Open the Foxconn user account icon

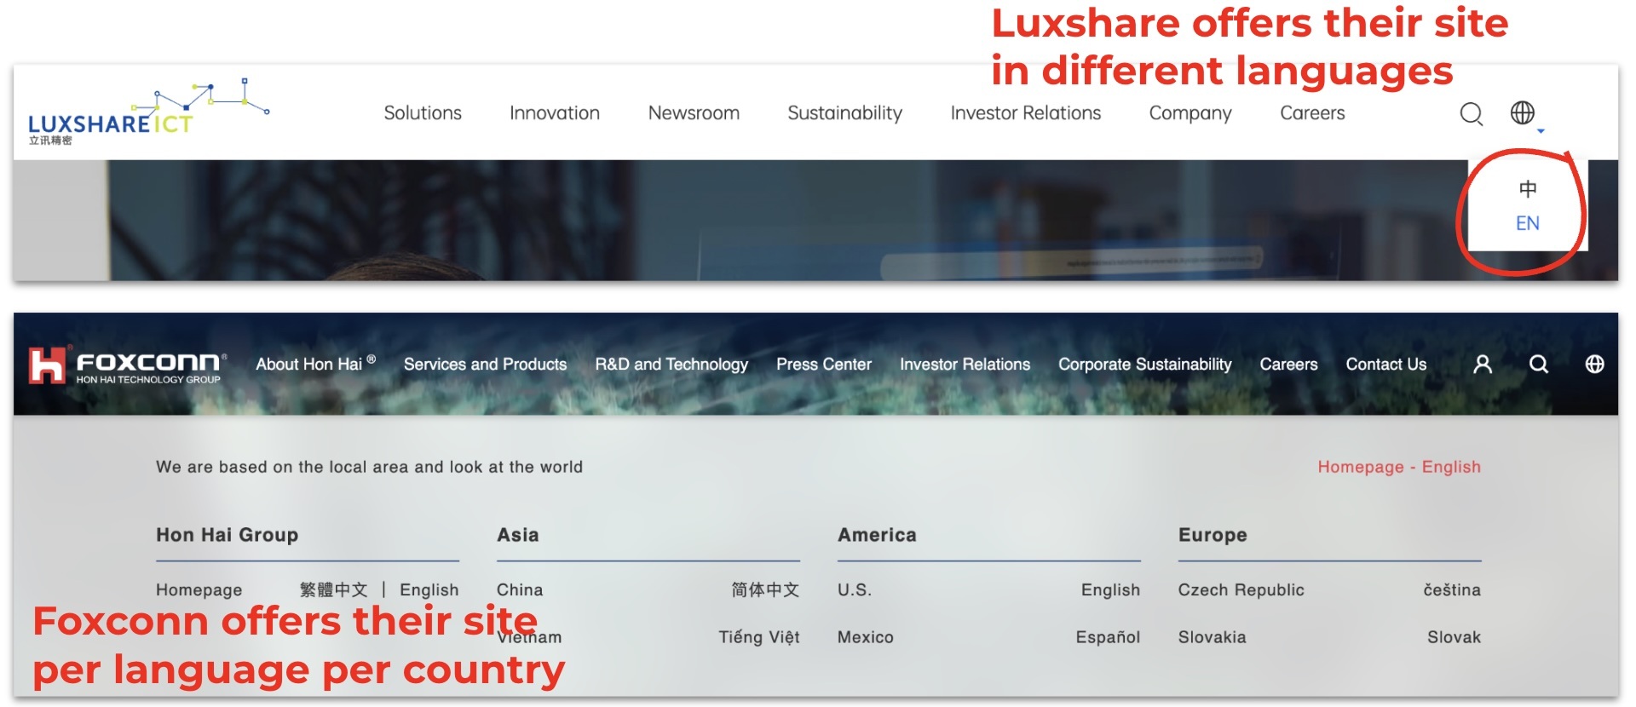(x=1483, y=365)
